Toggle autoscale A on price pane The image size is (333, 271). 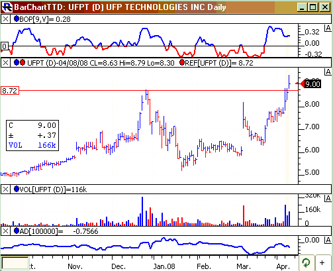coord(328,72)
